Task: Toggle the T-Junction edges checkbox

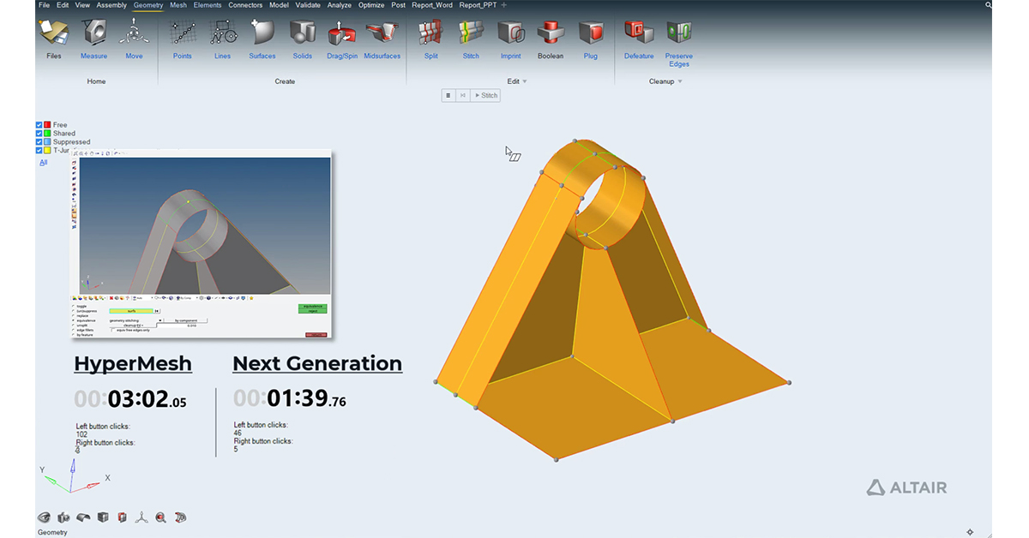Action: tap(39, 151)
